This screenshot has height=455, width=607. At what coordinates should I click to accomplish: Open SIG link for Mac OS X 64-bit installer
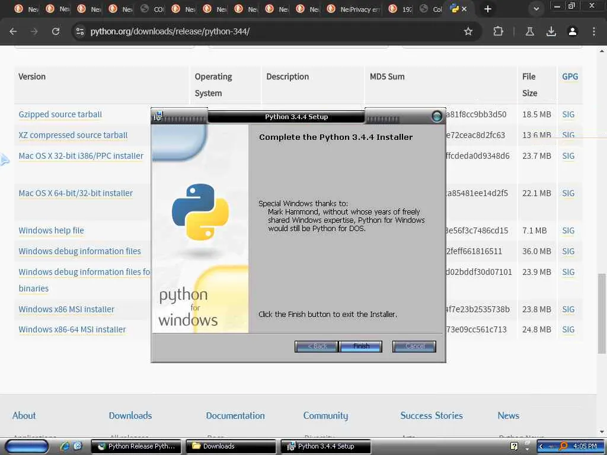[568, 193]
